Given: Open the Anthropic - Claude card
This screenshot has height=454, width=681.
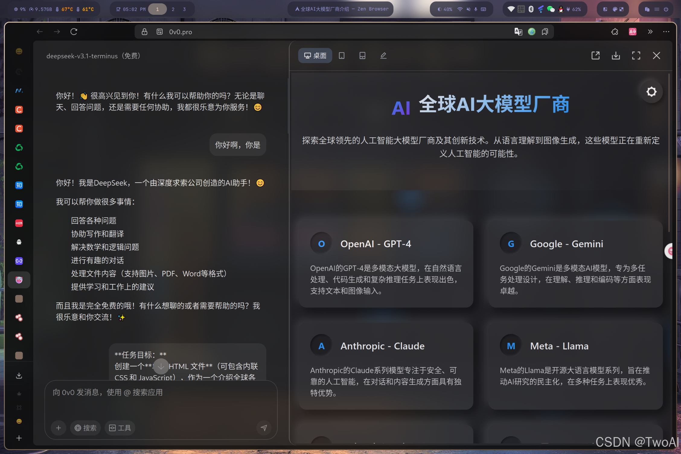Looking at the screenshot, I should point(386,366).
